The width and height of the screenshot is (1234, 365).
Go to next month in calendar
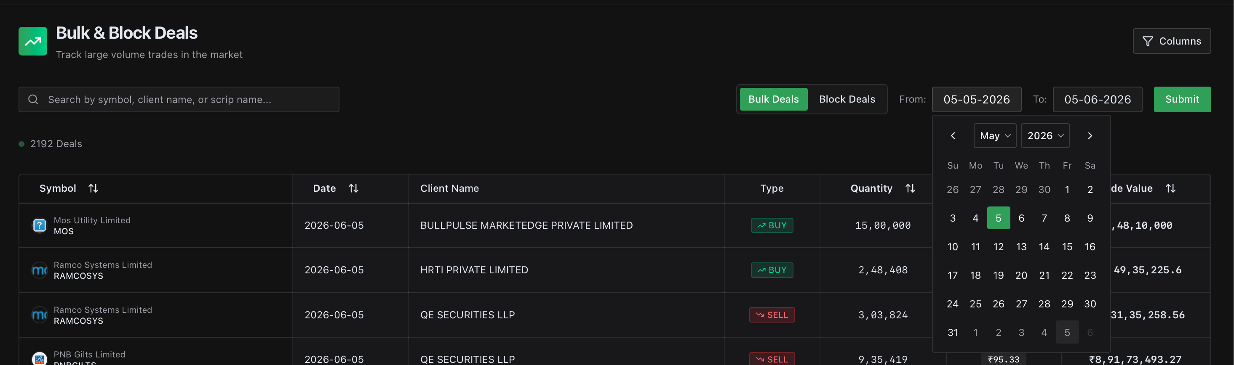click(x=1090, y=136)
